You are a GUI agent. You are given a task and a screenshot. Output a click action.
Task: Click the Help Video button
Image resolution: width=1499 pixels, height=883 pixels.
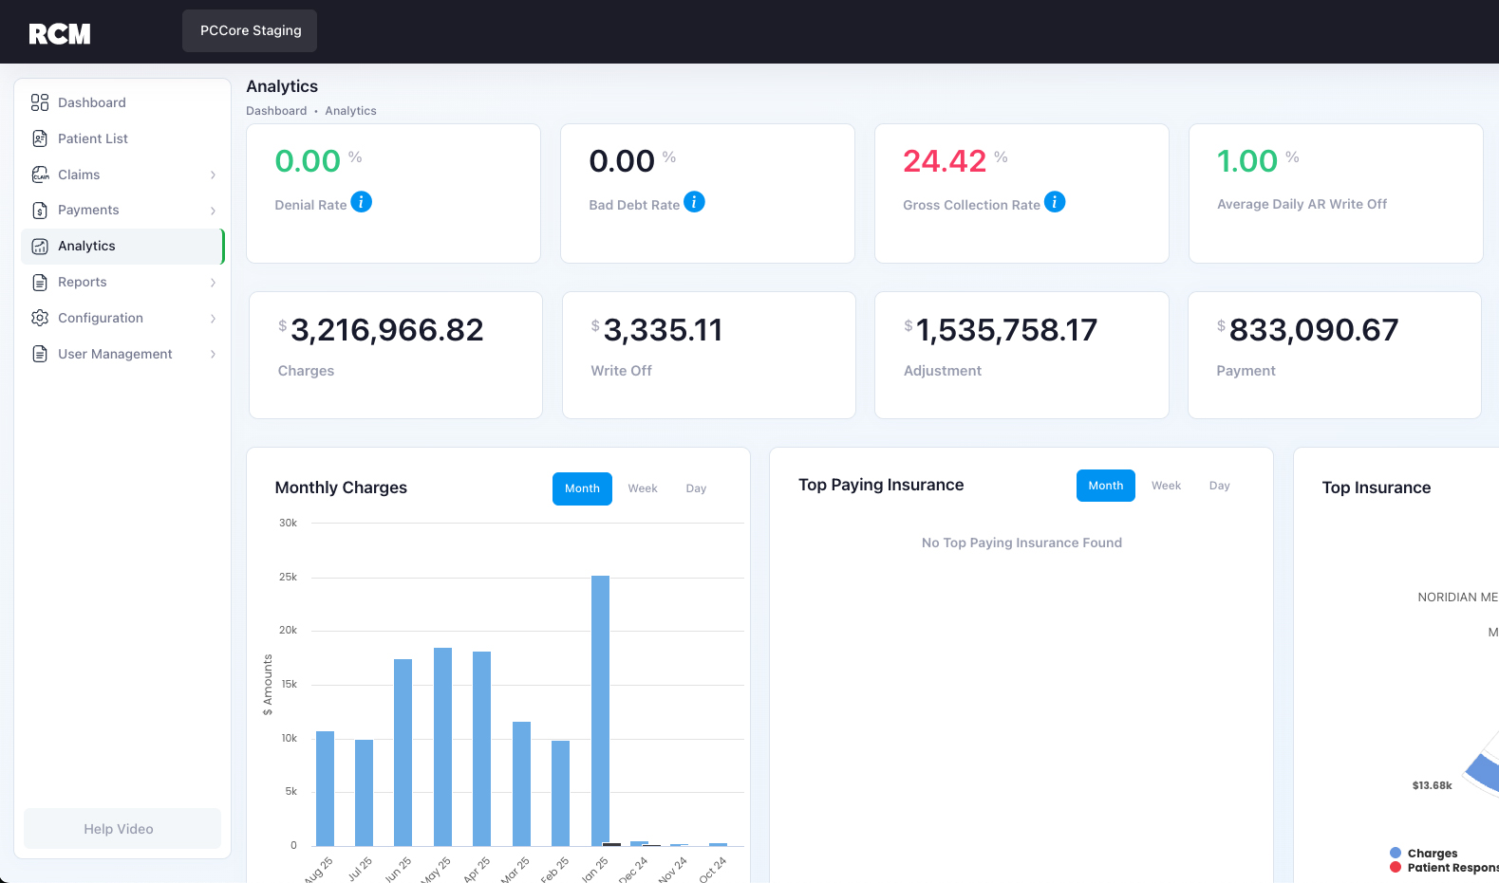pyautogui.click(x=122, y=829)
